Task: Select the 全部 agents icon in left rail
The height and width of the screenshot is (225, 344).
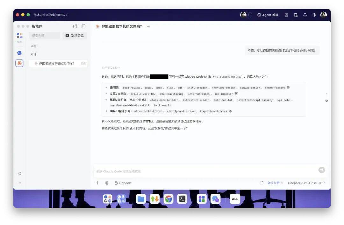Action: coord(19,37)
